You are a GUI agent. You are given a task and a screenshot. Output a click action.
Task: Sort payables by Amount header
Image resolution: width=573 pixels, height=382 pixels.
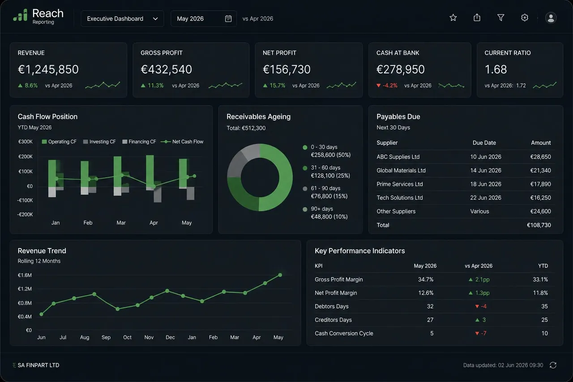click(x=541, y=143)
